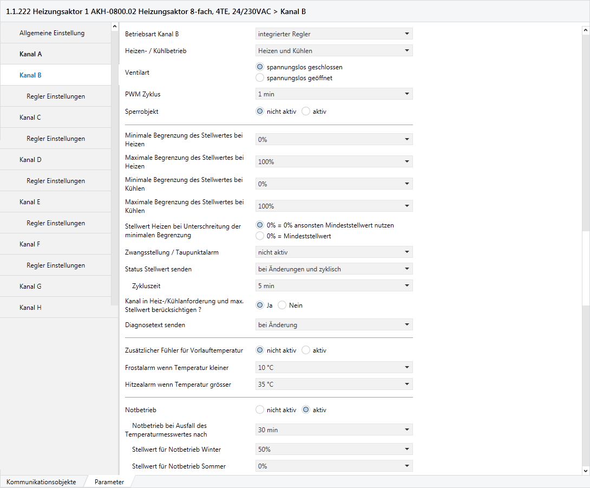Set Sperrobjekt to aktiv
The width and height of the screenshot is (590, 488).
(x=306, y=112)
